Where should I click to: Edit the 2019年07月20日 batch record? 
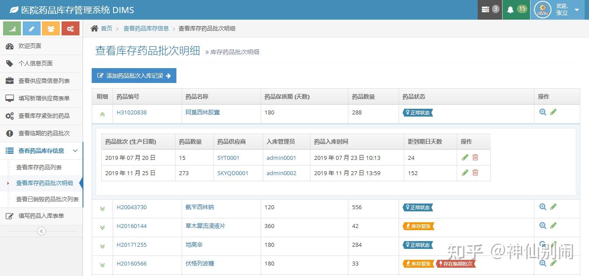click(x=465, y=157)
